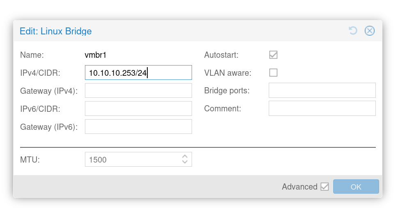Increase MTU with the up arrow
The image size is (398, 217).
coord(185,157)
